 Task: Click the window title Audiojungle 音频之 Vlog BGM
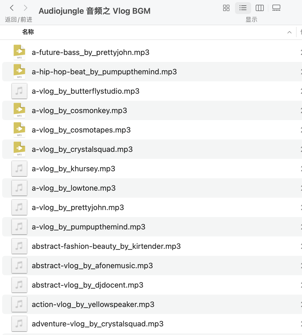tap(94, 11)
